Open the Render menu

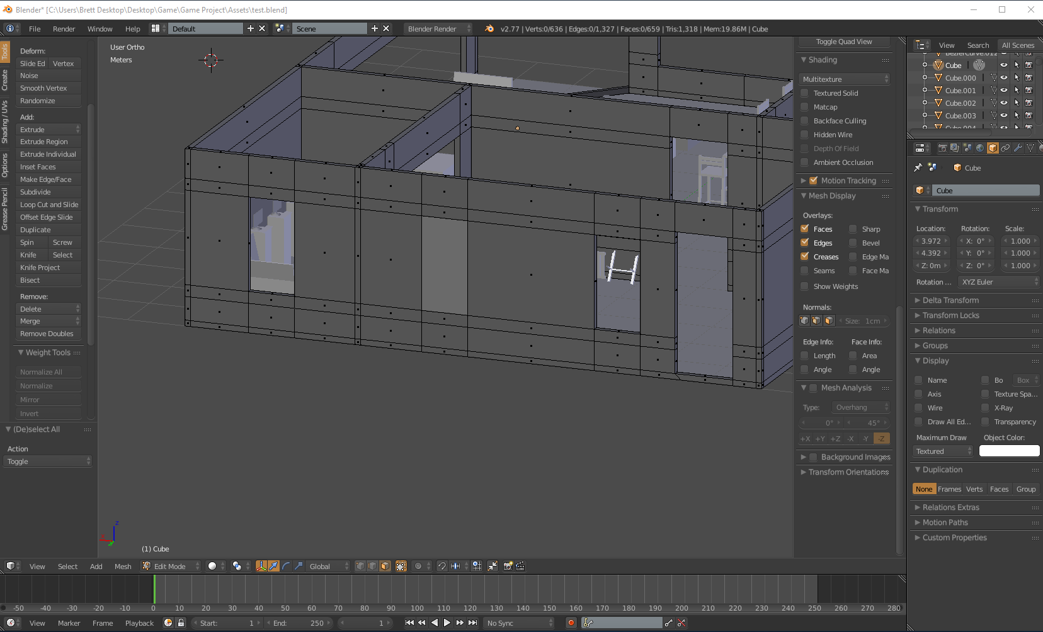[x=64, y=29]
